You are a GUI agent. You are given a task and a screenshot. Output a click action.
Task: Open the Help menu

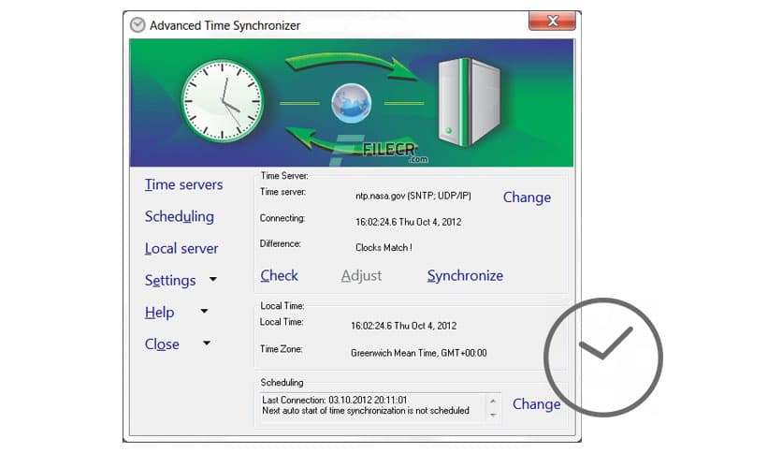click(160, 313)
